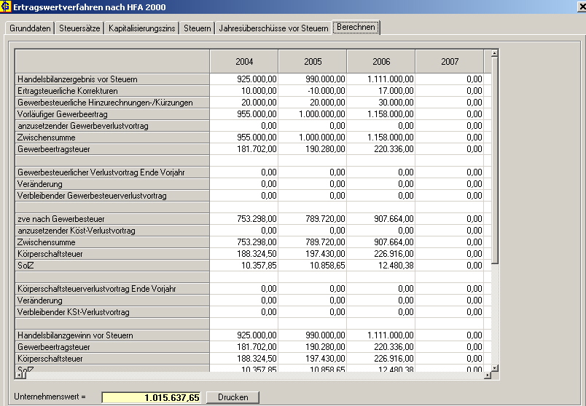Open the Steuersätze tab

80,28
